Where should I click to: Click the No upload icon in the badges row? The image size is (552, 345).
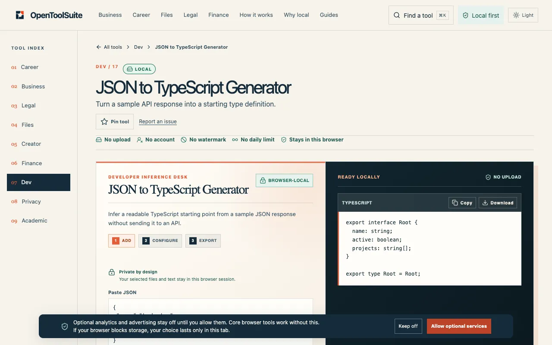pyautogui.click(x=99, y=140)
